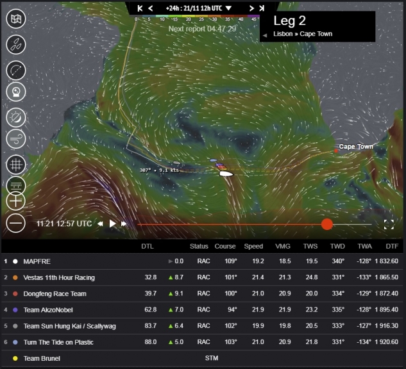Select the MAPFRE row
The height and width of the screenshot is (369, 406).
pyautogui.click(x=202, y=261)
